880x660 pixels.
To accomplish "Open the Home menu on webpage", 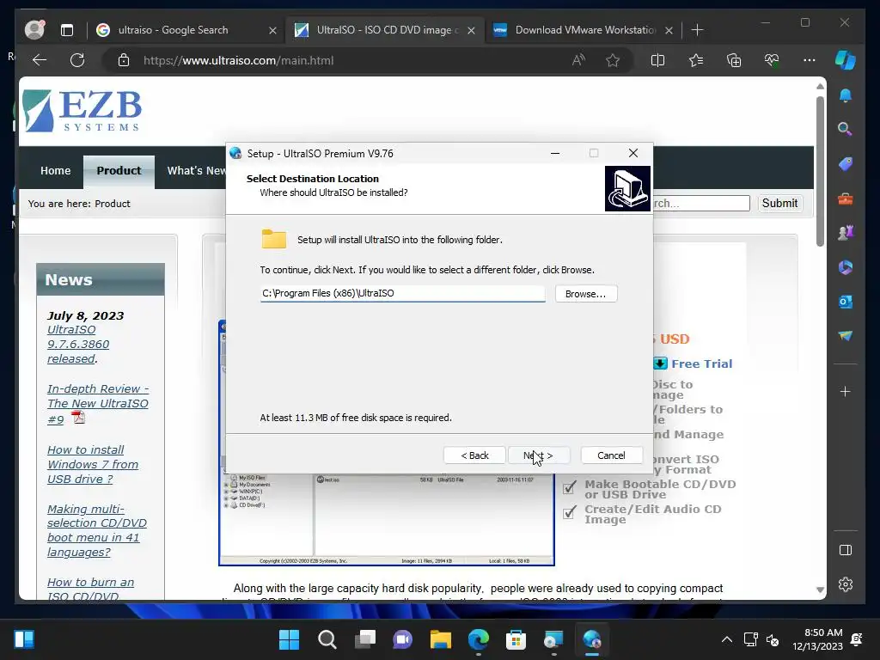I will pyautogui.click(x=56, y=171).
